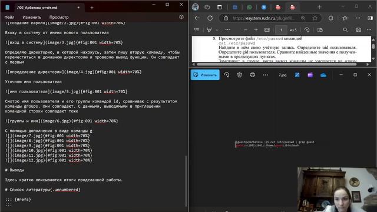The height and width of the screenshot is (212, 377).
Task: Click the text 'Уточняю имя пользователя'
Action: [33, 82]
